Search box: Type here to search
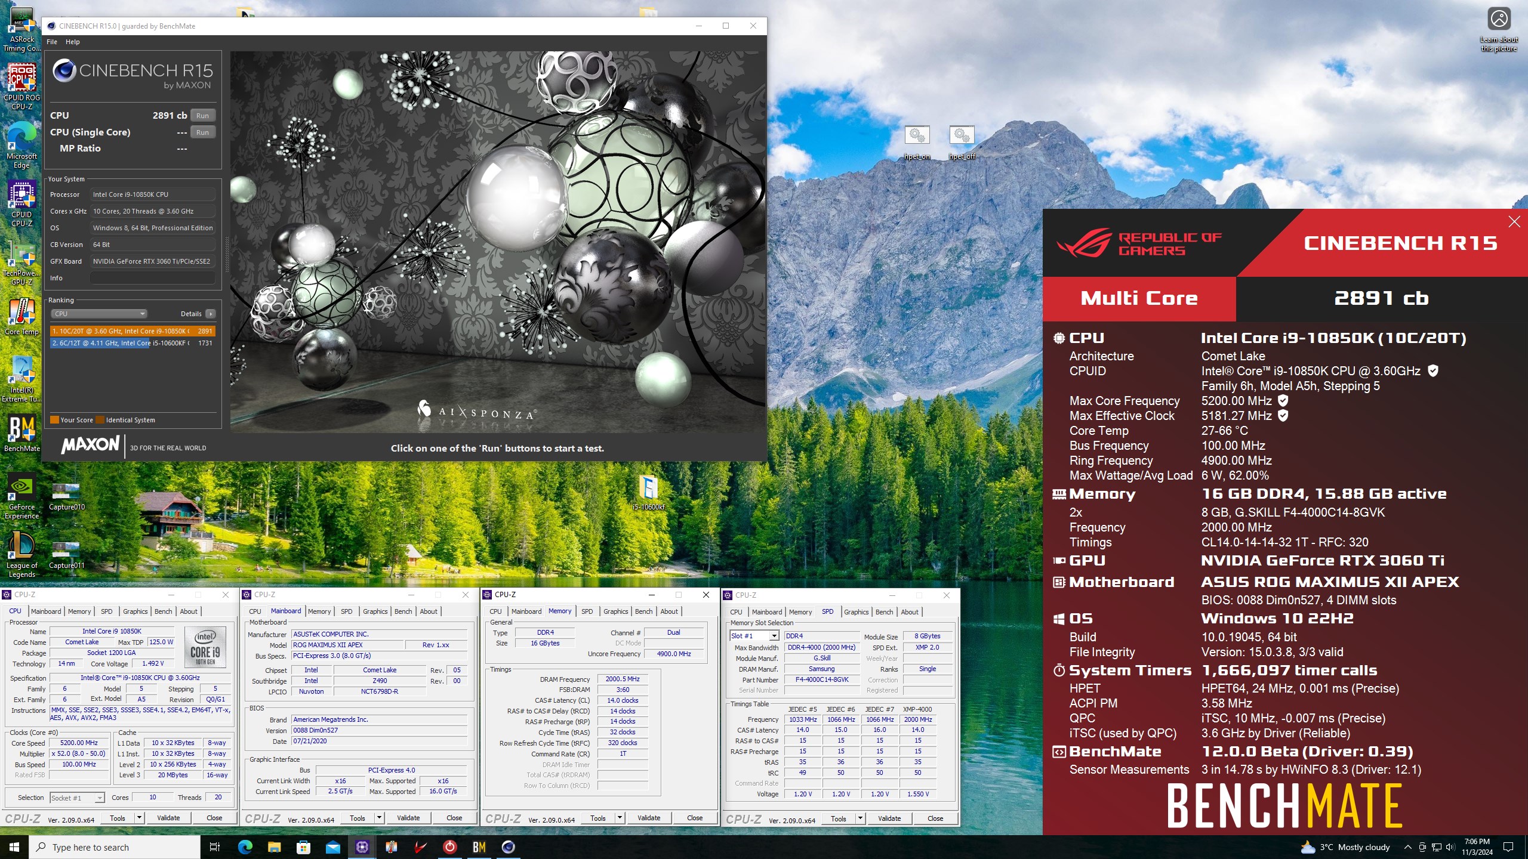 (x=115, y=847)
